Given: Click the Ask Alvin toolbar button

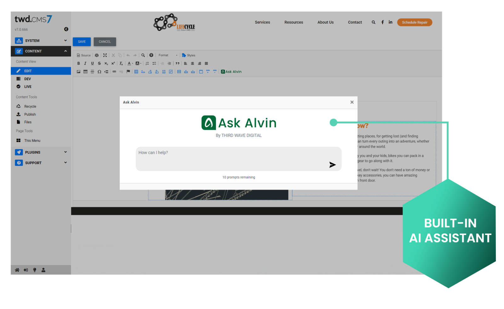Looking at the screenshot, I should coord(231,72).
